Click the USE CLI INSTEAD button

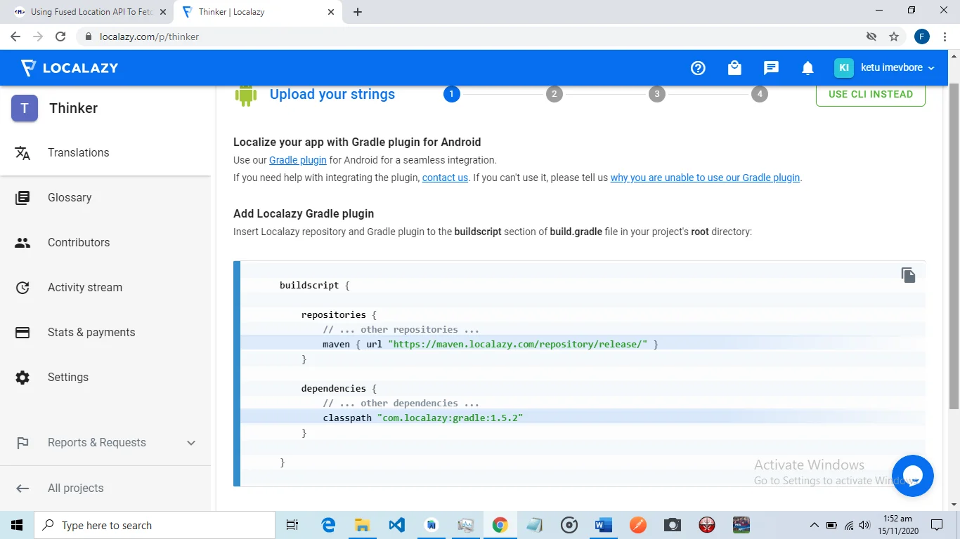[871, 95]
